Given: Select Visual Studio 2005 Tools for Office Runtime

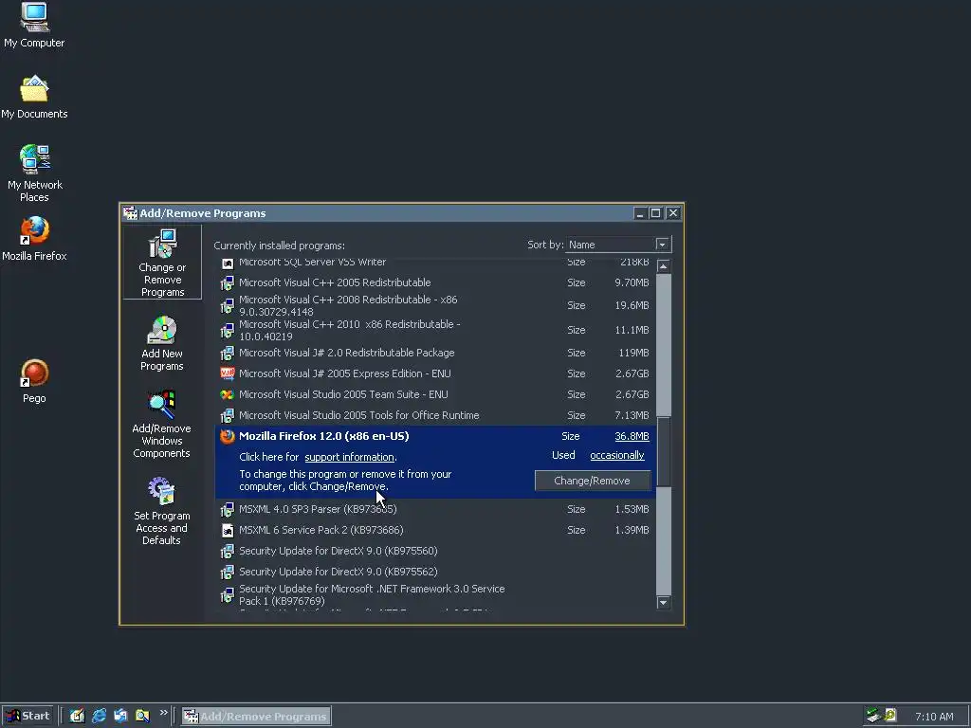Looking at the screenshot, I should pos(435,415).
